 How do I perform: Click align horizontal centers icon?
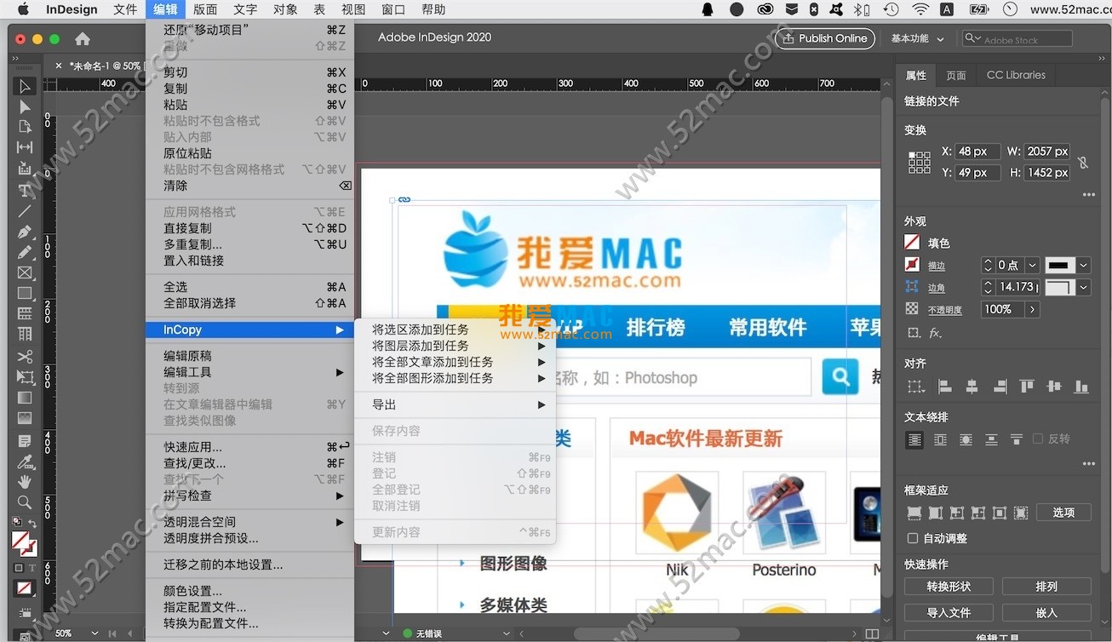[972, 387]
